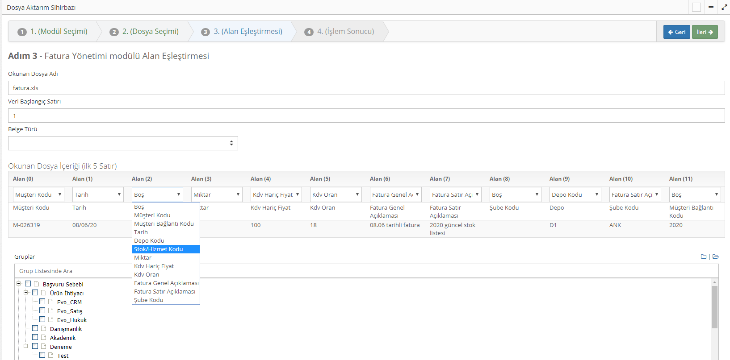Click the diagonal arrows fullscreen icon
The height and width of the screenshot is (360, 730).
pyautogui.click(x=724, y=7)
